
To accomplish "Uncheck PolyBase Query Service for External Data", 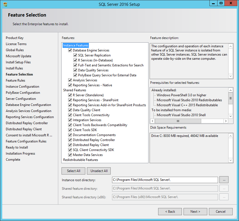I will [x=75, y=75].
